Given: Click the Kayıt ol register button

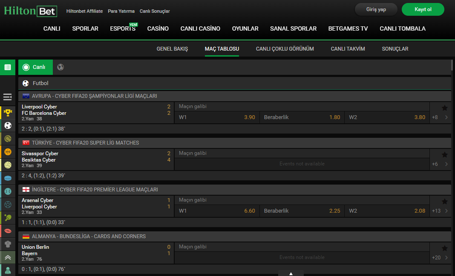Looking at the screenshot, I should click(x=423, y=9).
